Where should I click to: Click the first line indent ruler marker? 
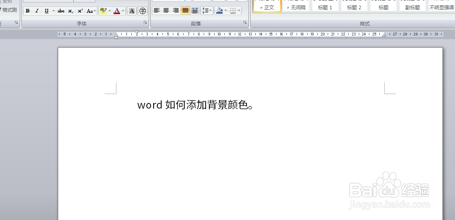(137, 32)
